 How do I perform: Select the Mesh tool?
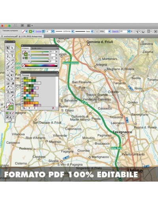coord(8,83)
